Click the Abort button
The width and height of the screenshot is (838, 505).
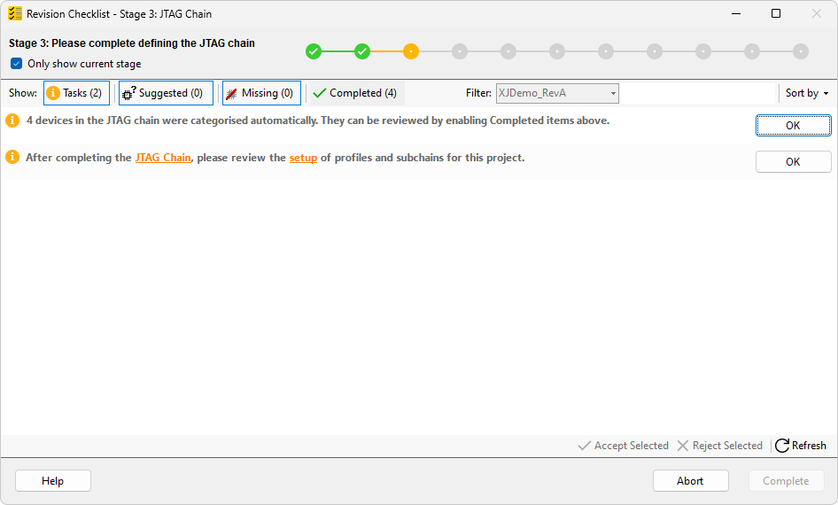690,481
